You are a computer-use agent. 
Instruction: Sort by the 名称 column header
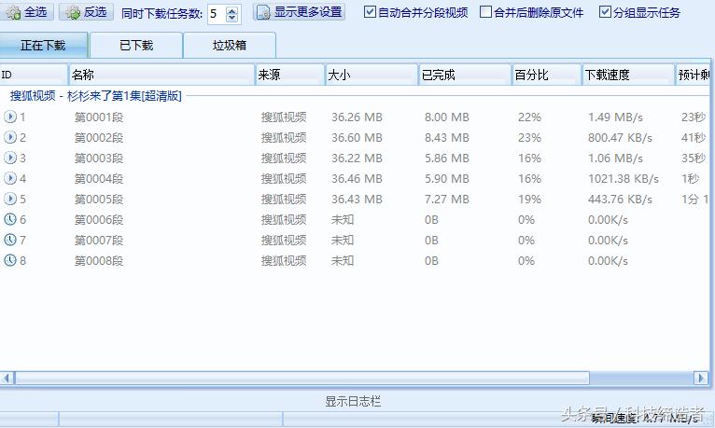coord(161,75)
